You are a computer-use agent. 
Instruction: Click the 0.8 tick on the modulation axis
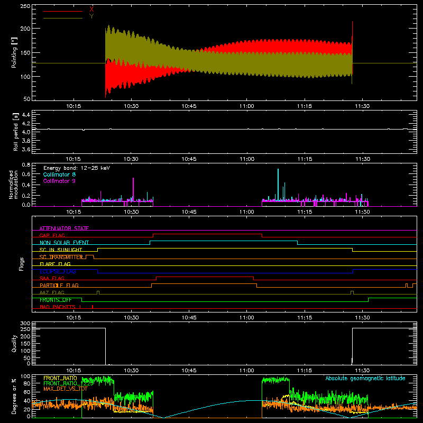[x=26, y=165]
